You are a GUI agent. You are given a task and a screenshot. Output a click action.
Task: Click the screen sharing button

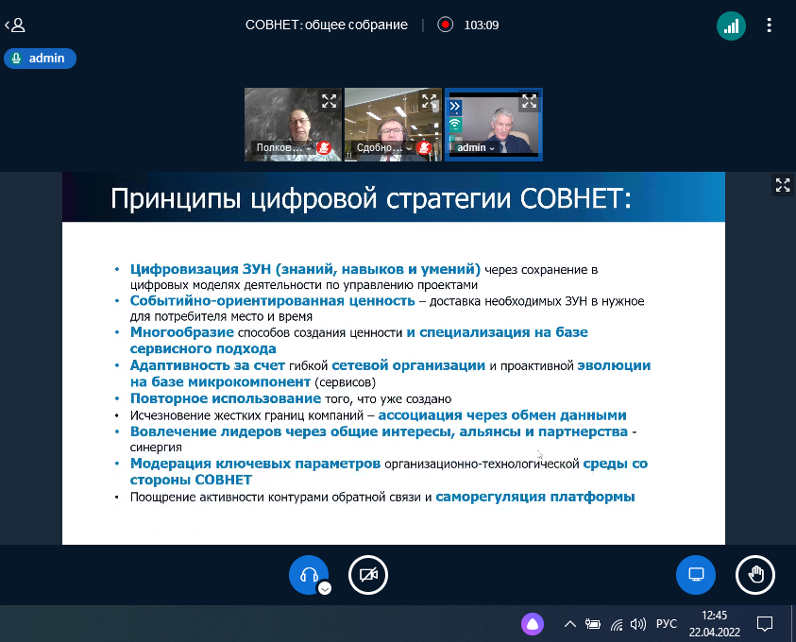[x=696, y=575]
